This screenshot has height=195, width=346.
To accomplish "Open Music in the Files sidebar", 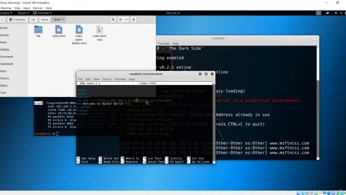I will click(3, 71).
